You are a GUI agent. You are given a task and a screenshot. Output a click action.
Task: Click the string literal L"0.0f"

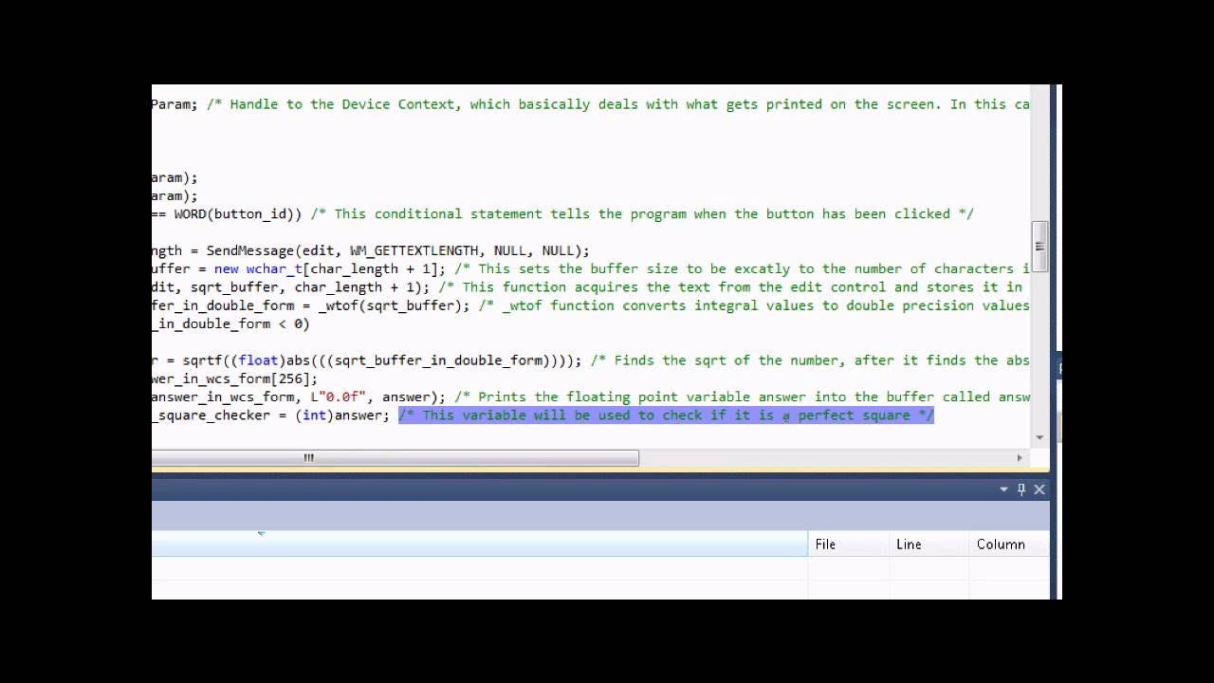[338, 397]
